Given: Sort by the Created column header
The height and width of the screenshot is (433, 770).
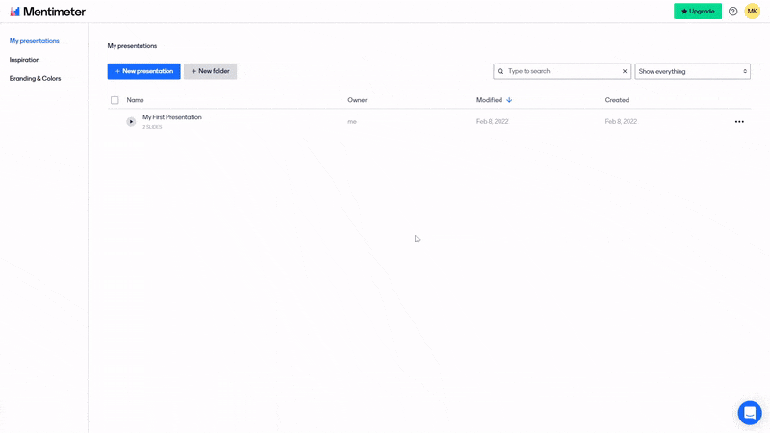Looking at the screenshot, I should tap(617, 100).
